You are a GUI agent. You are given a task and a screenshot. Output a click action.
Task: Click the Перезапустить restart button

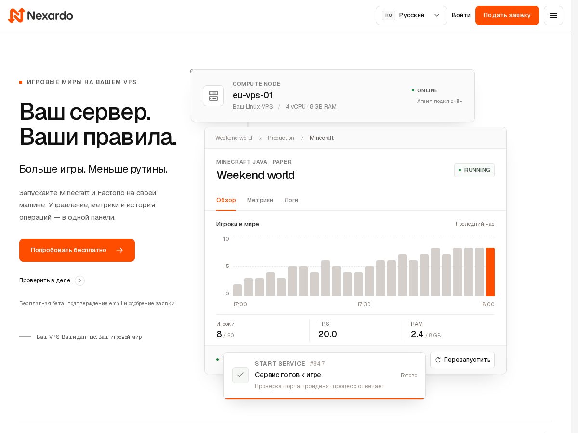(462, 360)
